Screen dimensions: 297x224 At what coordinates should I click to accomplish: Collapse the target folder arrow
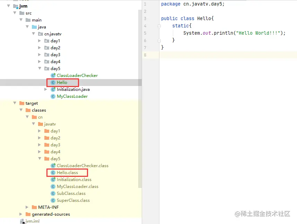point(15,103)
